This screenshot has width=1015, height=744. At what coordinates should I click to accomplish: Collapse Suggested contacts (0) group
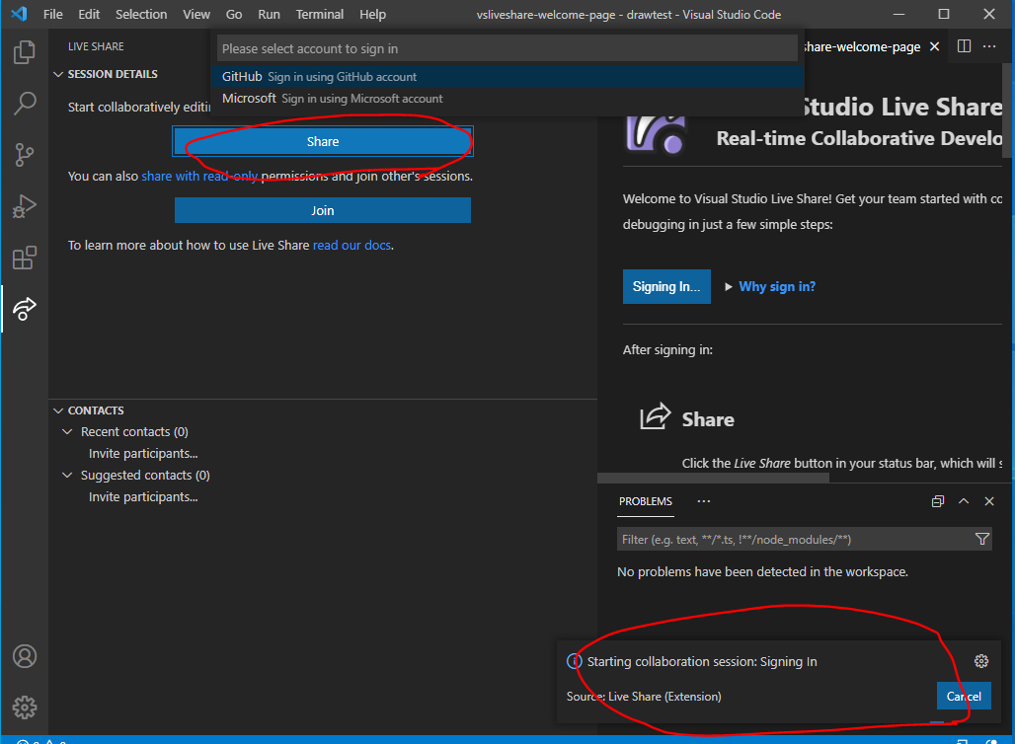(67, 475)
